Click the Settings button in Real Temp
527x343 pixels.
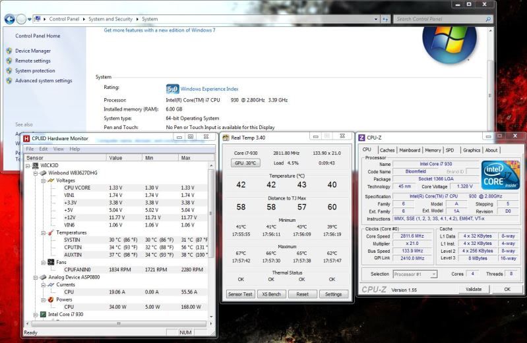click(x=333, y=294)
